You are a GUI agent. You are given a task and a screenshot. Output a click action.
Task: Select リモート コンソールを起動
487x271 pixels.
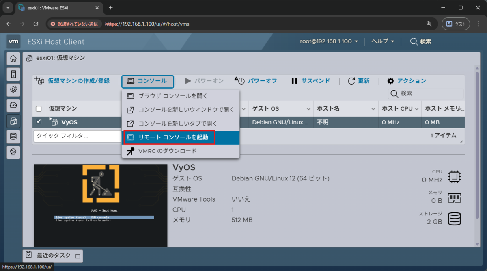181,137
